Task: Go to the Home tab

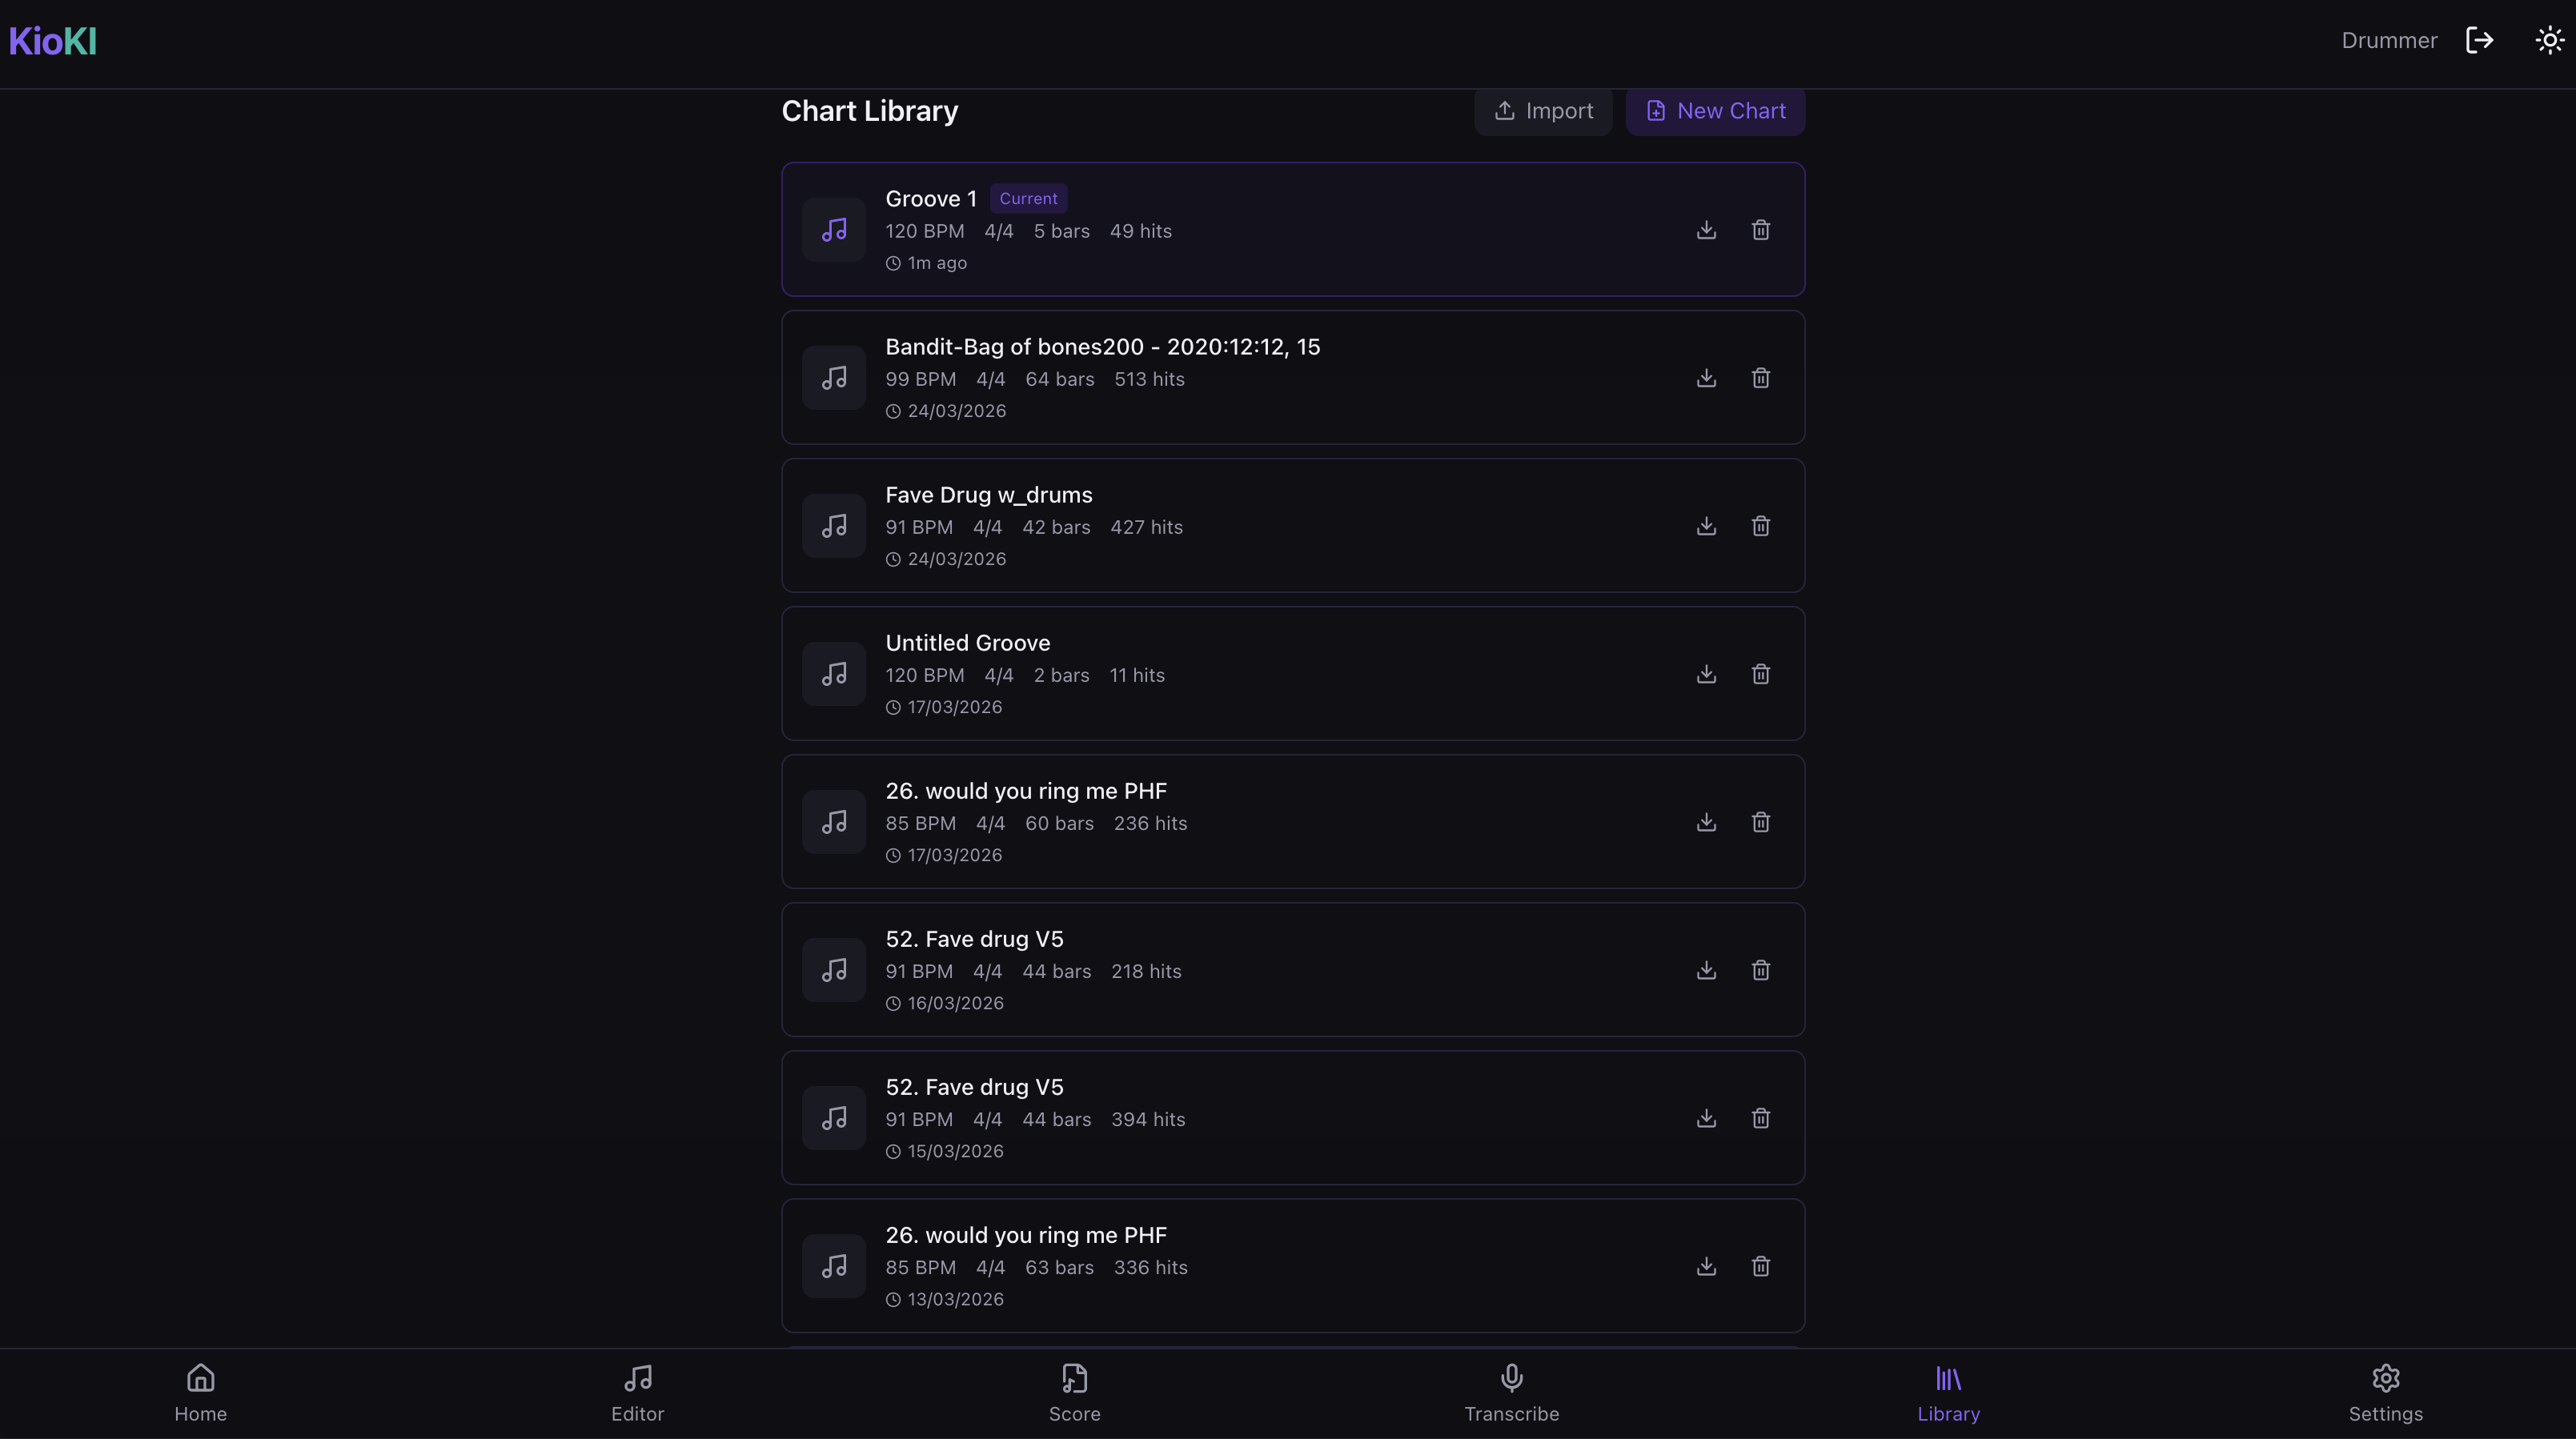Action: tap(201, 1392)
